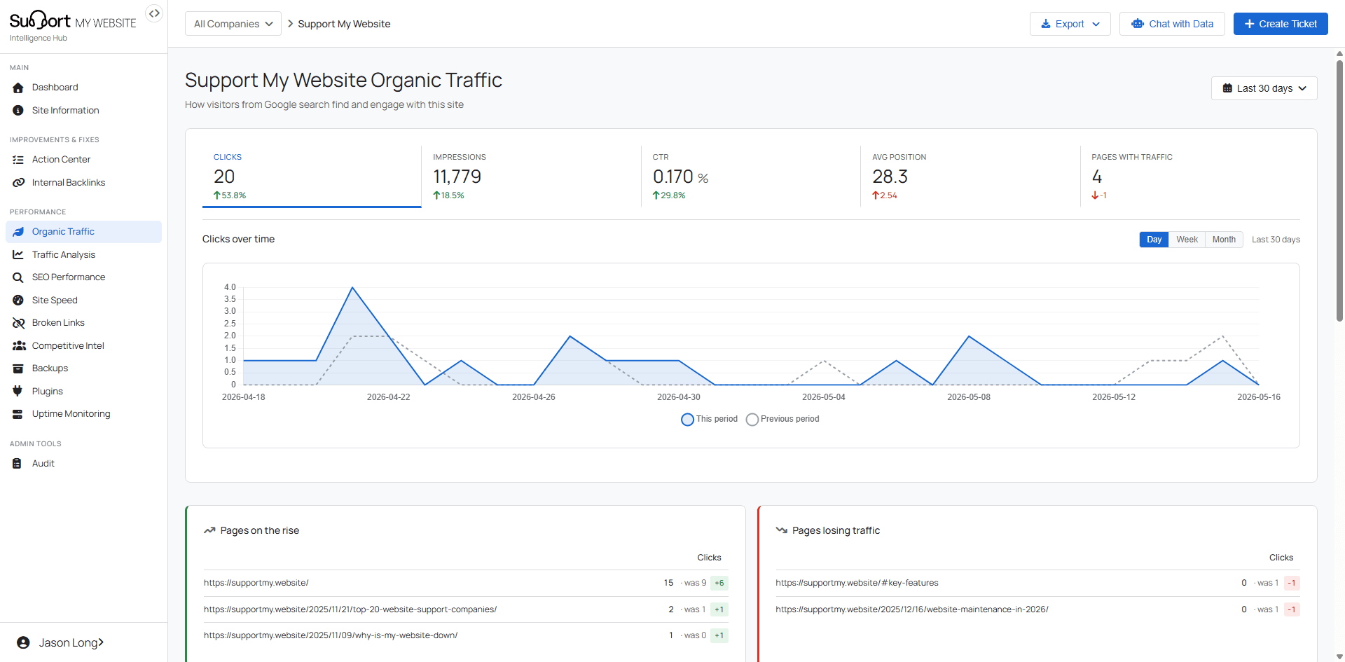Switch the chart to Week view
This screenshot has width=1345, height=662.
1187,240
